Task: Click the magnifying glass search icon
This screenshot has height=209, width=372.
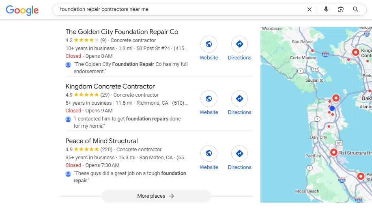Action: click(356, 9)
